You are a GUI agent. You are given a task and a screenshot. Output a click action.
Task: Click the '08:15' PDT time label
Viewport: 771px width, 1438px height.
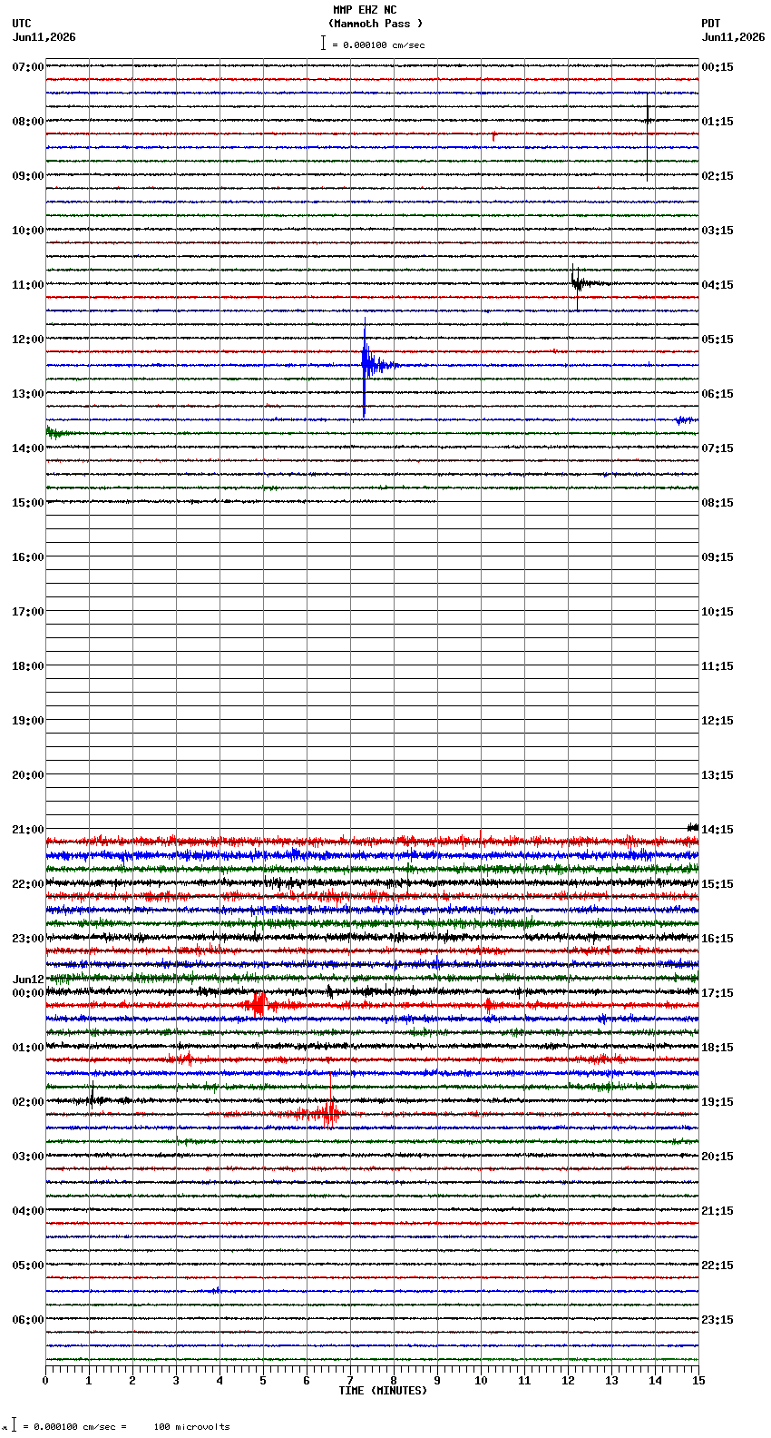[x=717, y=503]
